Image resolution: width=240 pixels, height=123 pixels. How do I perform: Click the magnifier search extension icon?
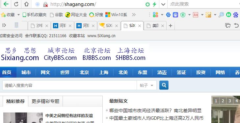221,15
